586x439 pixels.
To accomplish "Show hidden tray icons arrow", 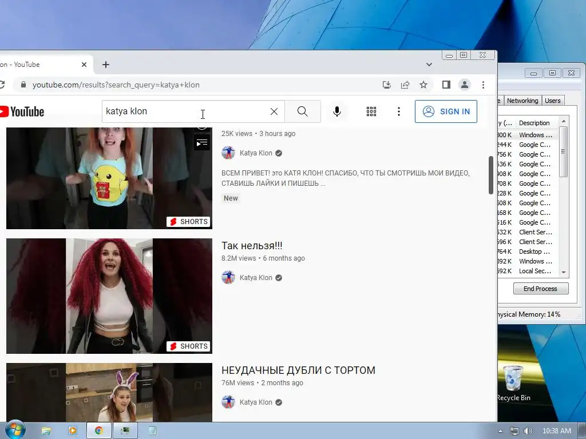I will [x=500, y=431].
